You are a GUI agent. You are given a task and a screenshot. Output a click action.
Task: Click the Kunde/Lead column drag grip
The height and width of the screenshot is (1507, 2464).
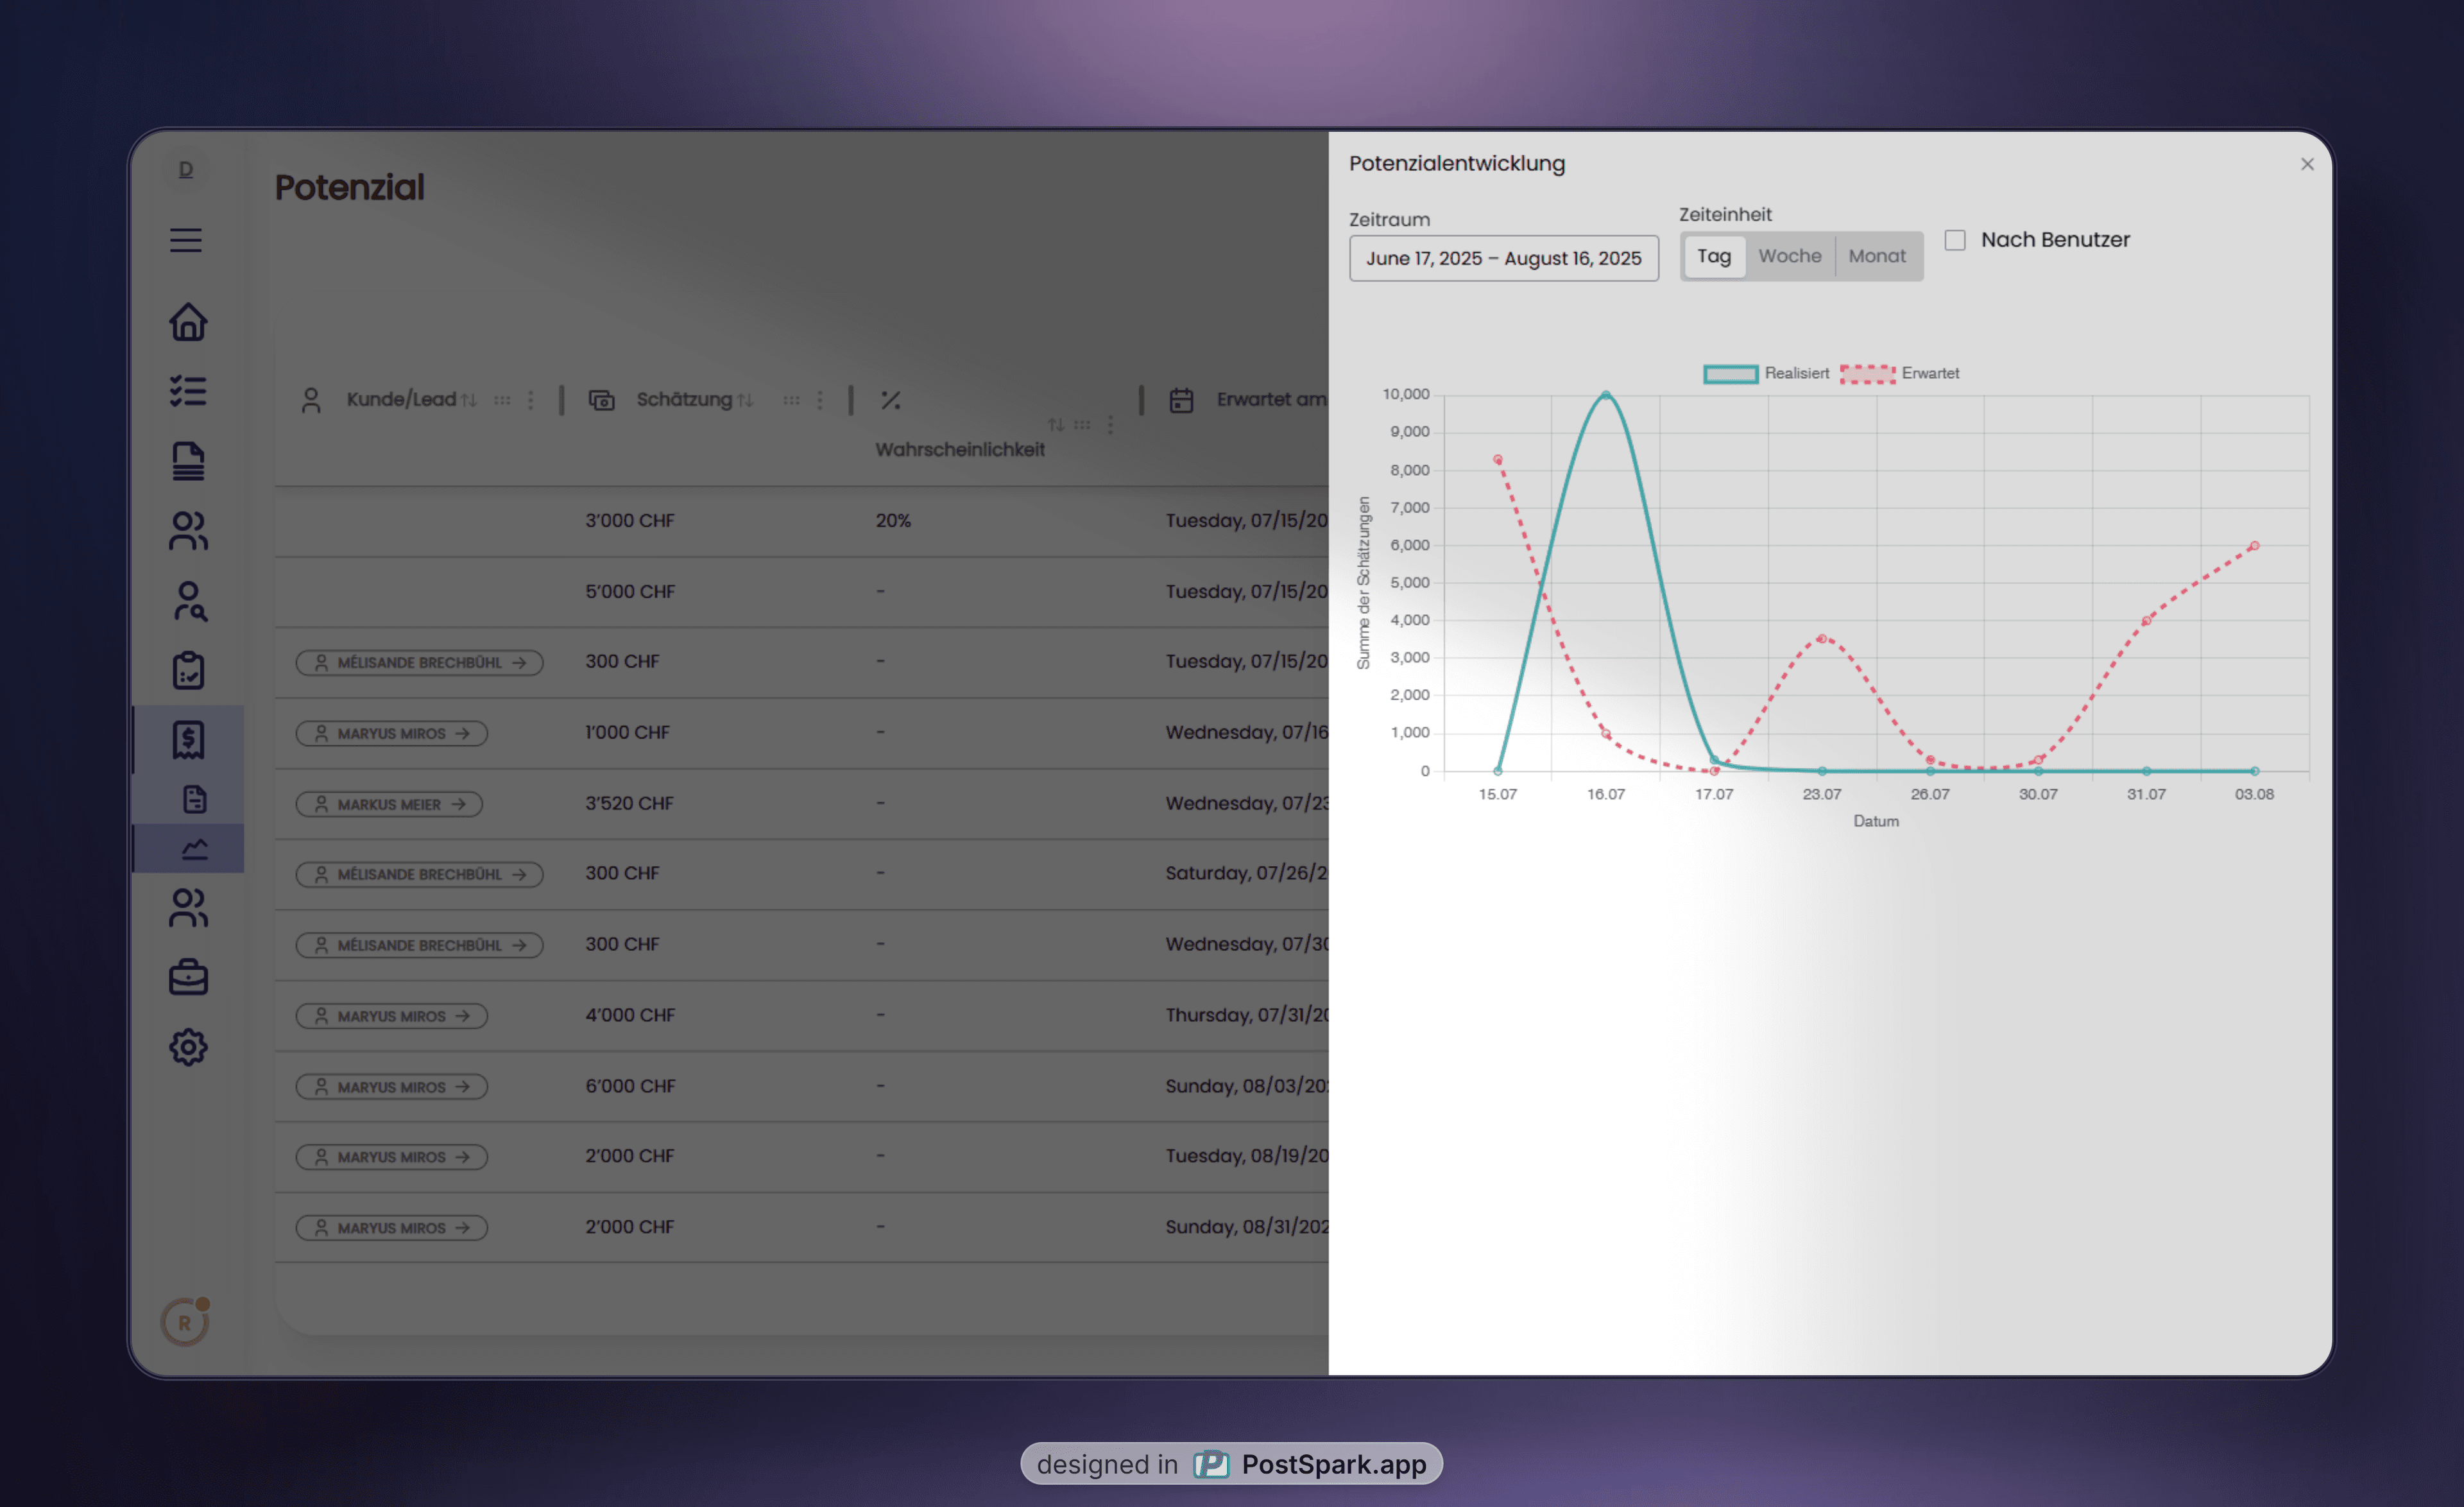pyautogui.click(x=502, y=400)
